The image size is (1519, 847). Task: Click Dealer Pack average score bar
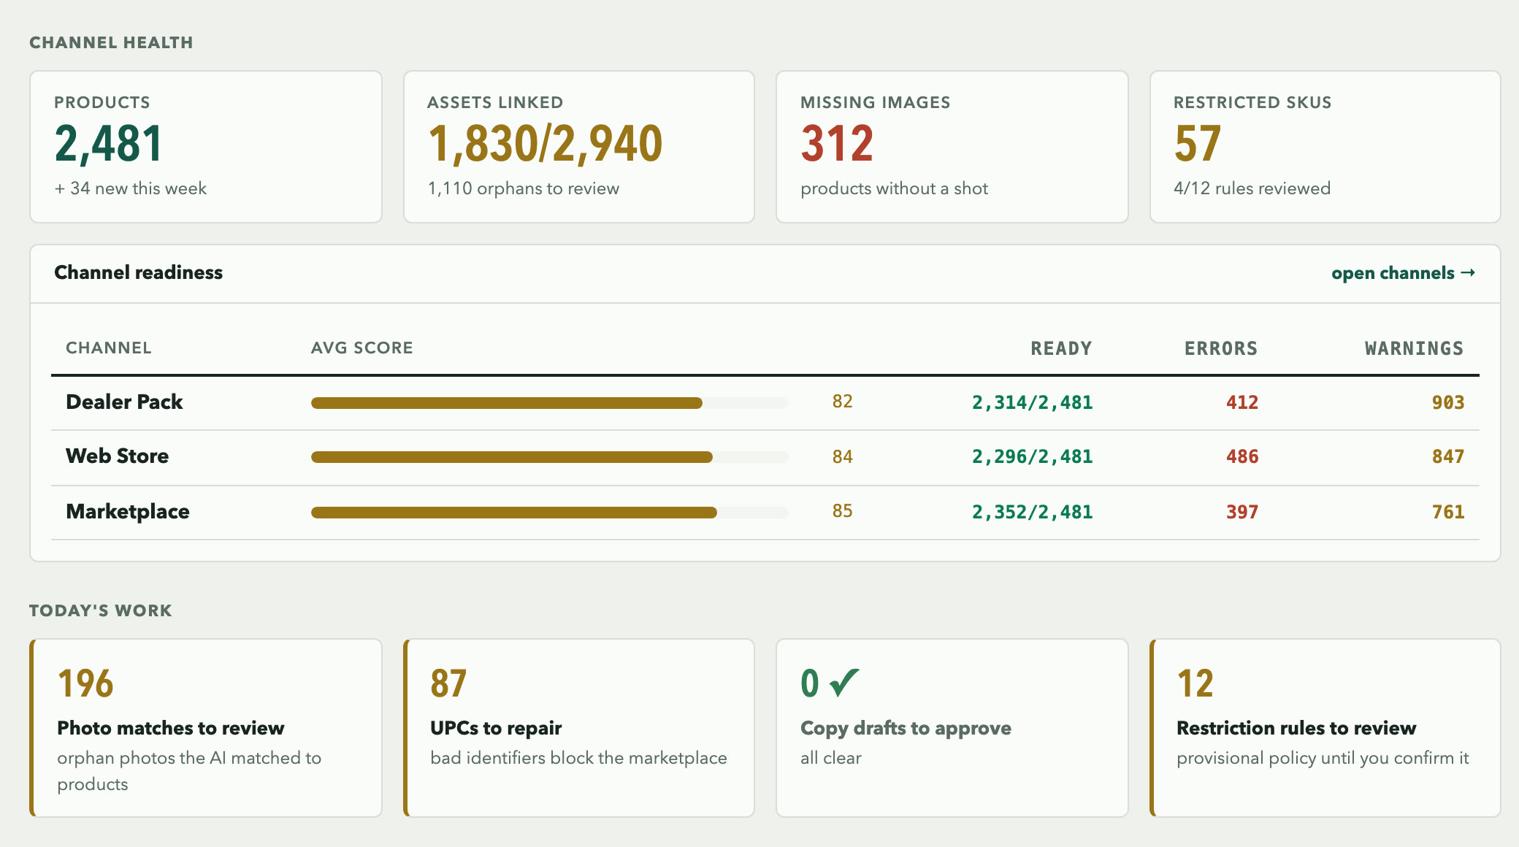[550, 403]
